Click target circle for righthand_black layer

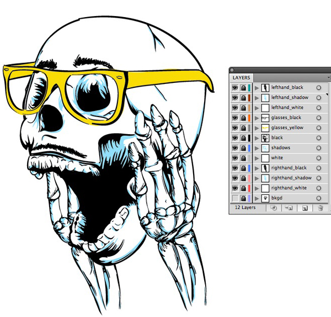tap(319, 168)
